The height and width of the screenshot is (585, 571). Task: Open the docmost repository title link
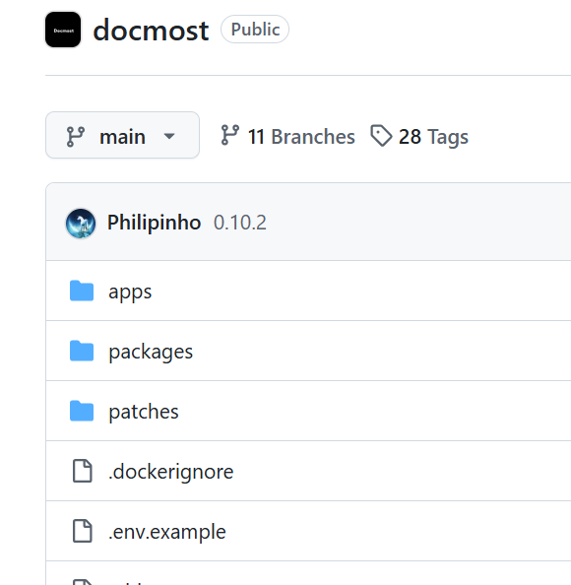click(151, 31)
